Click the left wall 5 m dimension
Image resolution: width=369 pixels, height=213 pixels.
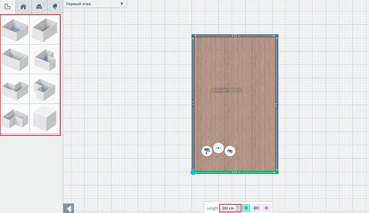193,103
